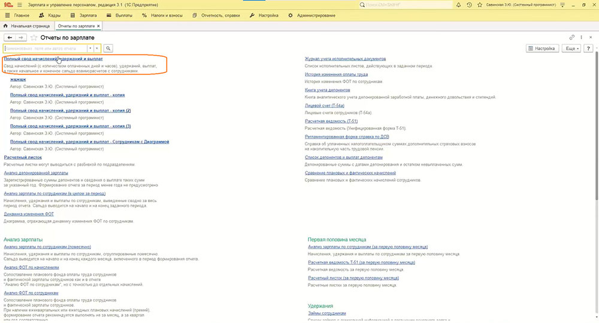Image resolution: width=599 pixels, height=323 pixels.
Task: Open the history clock icon
Action: (469, 5)
